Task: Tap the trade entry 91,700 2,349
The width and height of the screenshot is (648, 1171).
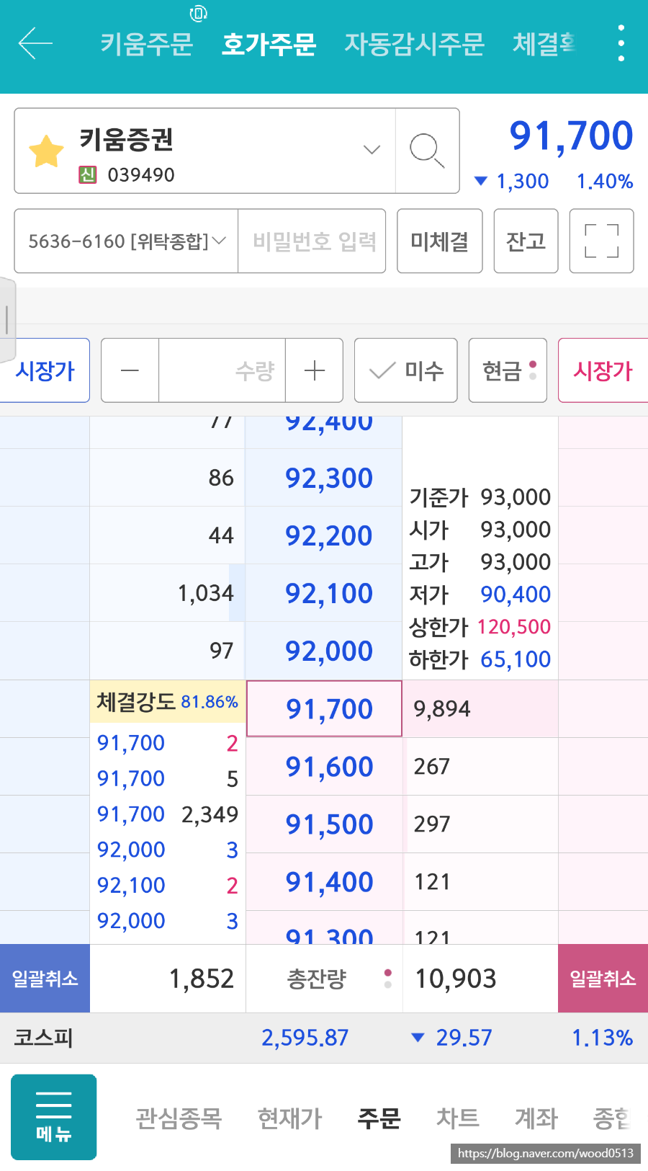Action: coord(167,814)
